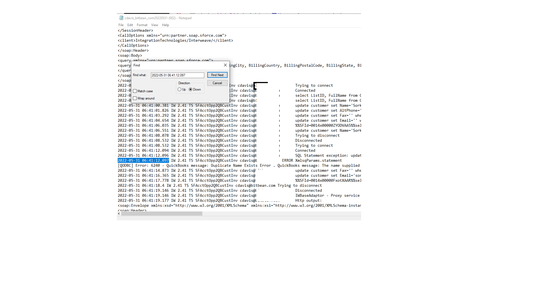Screen dimensions: 534x289
Task: Close the Find dialog
Action: click(x=225, y=65)
